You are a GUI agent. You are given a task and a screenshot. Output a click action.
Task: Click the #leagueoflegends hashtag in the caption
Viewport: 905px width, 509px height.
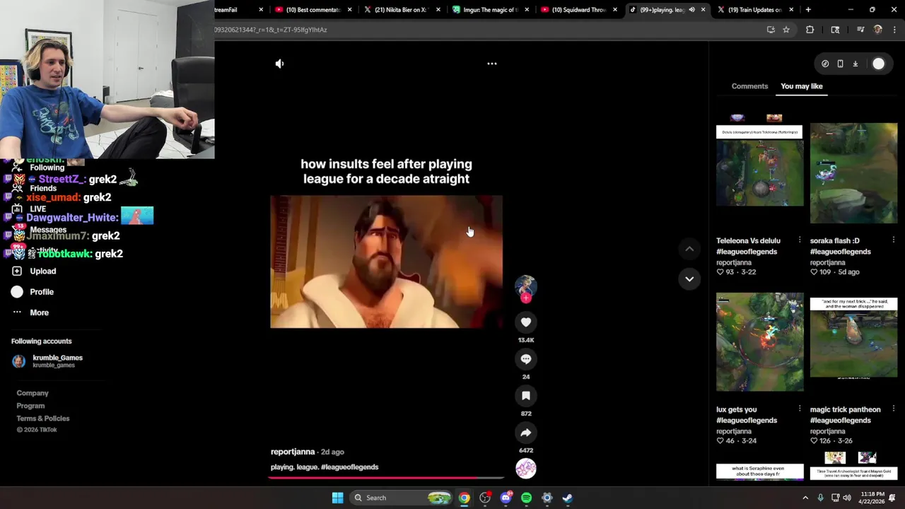coord(351,467)
